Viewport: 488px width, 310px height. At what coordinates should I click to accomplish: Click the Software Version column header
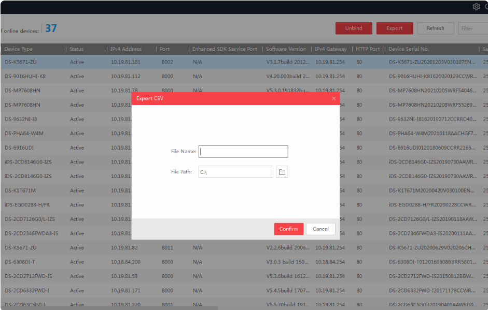tap(286, 49)
